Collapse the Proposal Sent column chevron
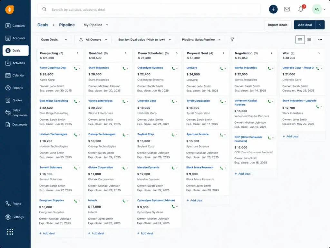 [x=224, y=53]
